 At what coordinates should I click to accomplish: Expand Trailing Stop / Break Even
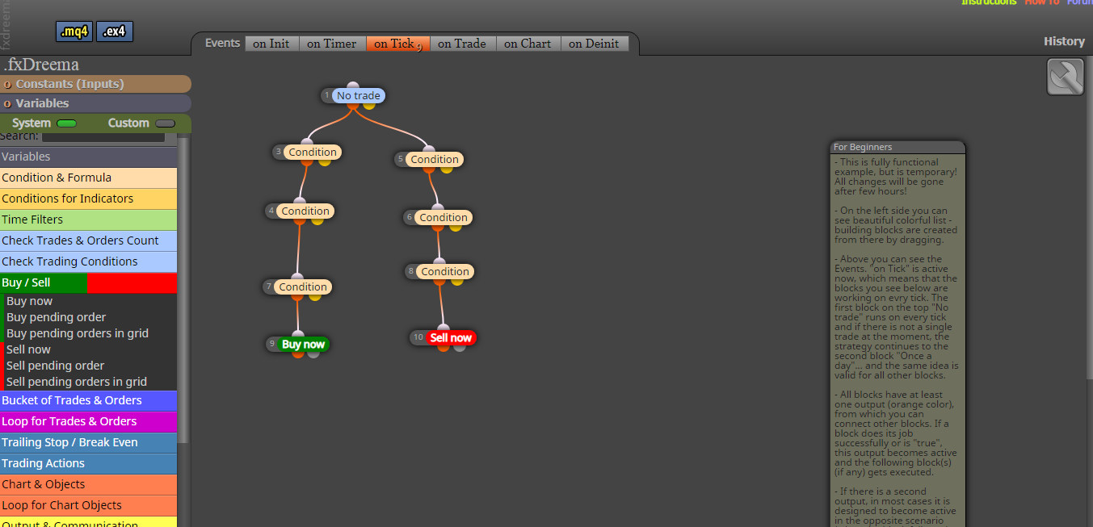tap(88, 442)
